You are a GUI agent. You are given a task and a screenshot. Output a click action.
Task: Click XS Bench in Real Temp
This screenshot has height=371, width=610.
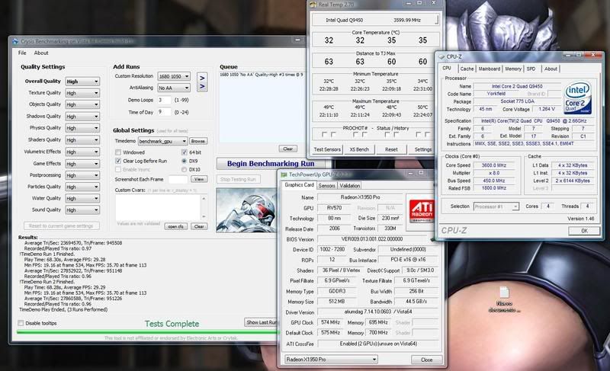point(359,149)
